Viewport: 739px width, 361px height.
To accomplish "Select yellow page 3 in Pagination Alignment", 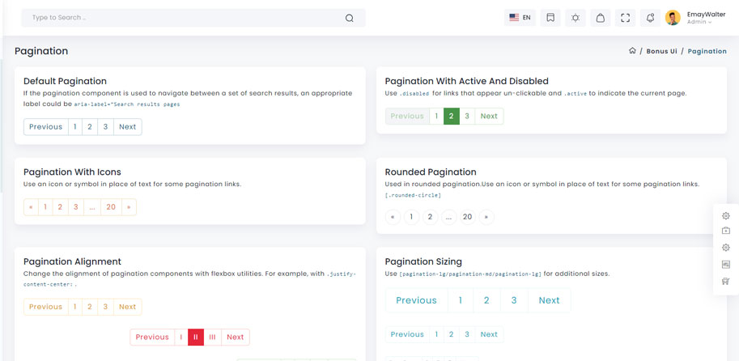I will pyautogui.click(x=105, y=307).
